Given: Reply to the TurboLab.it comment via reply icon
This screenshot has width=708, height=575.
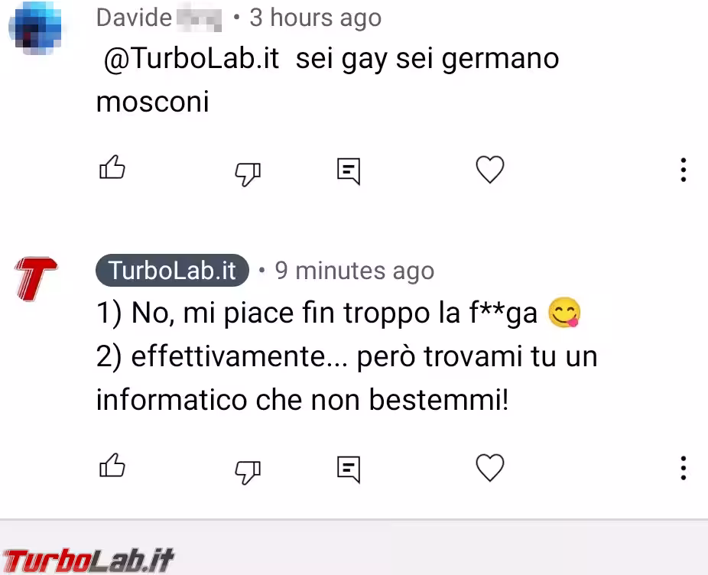Looking at the screenshot, I should [349, 469].
